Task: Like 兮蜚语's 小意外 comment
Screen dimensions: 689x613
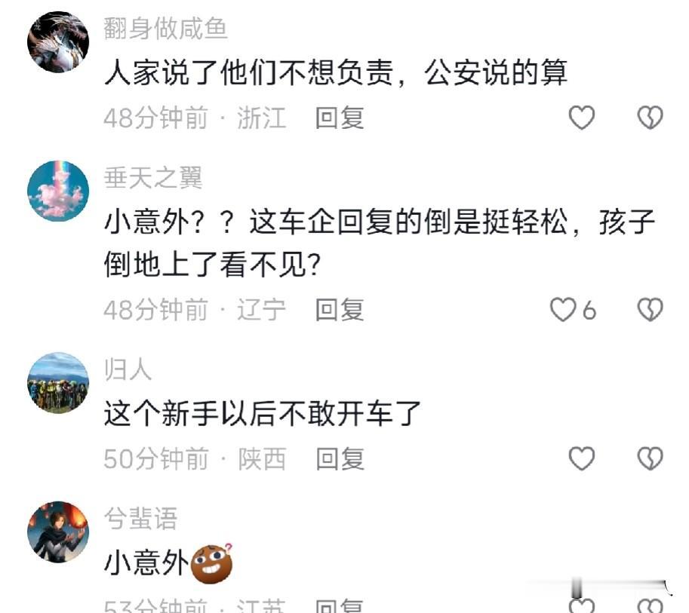Action: click(581, 605)
